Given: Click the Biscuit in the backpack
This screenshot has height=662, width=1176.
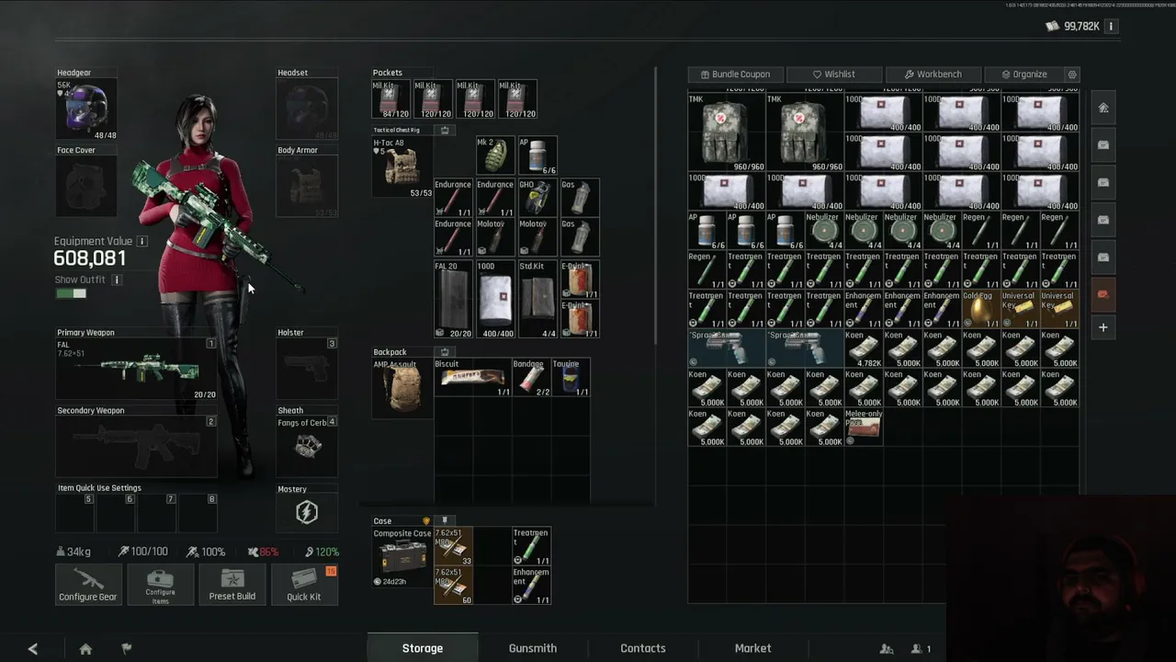Looking at the screenshot, I should pyautogui.click(x=472, y=378).
